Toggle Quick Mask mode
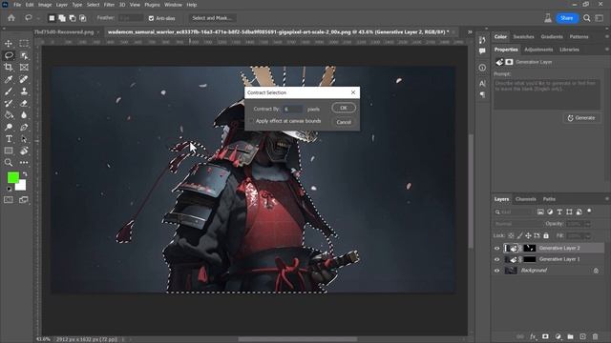This screenshot has width=611, height=343. pyautogui.click(x=9, y=200)
